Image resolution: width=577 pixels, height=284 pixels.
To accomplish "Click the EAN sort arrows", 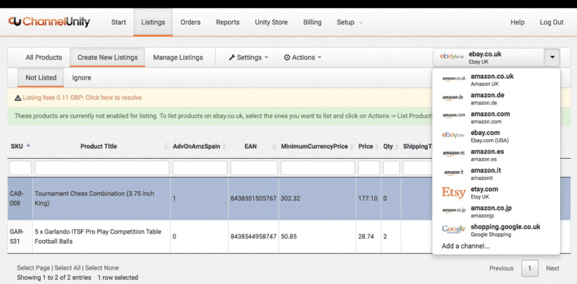I will [274, 147].
